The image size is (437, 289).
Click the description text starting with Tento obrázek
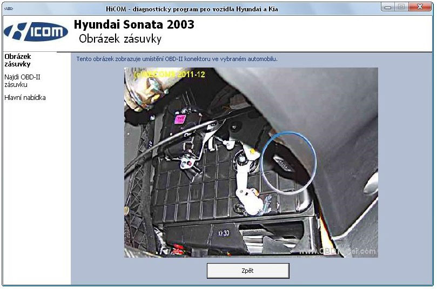[177, 59]
